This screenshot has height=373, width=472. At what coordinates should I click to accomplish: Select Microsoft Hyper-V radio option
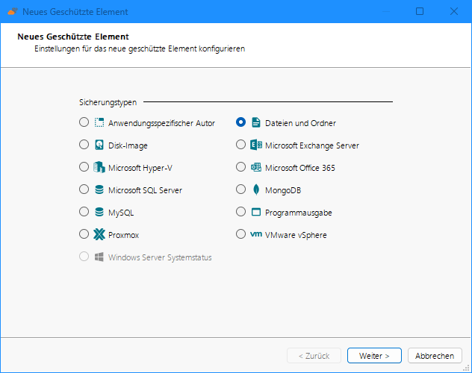(84, 167)
